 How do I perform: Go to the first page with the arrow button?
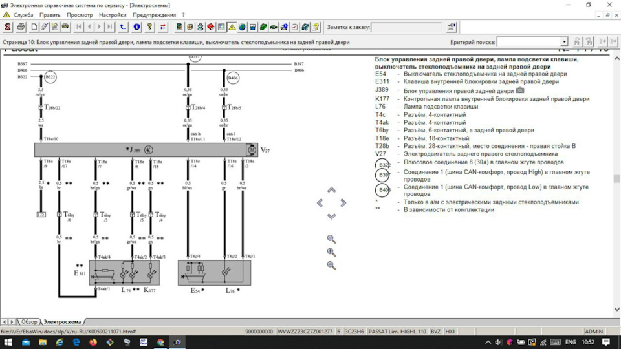pyautogui.click(x=79, y=27)
